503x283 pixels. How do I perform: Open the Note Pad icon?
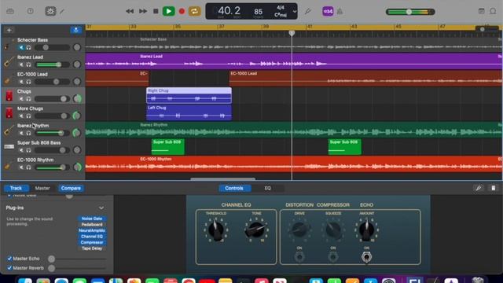481,11
